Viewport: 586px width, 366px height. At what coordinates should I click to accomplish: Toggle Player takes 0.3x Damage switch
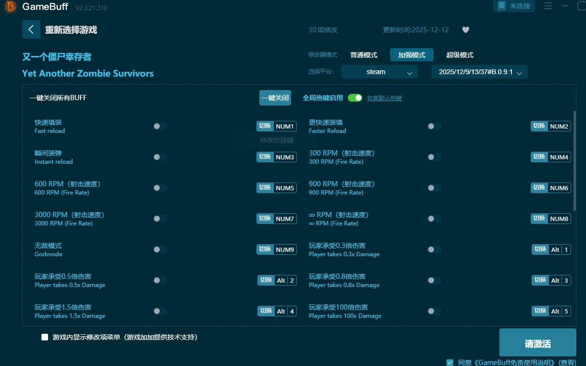pos(434,249)
